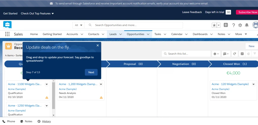
Task: Click the Sales briefcase app logo
Action: pyautogui.click(x=7, y=25)
